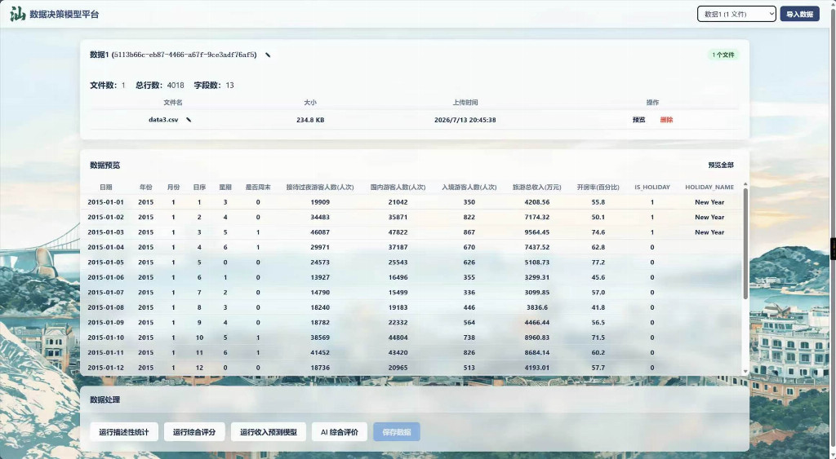836x459 pixels.
Task: Click the 日序 column header
Action: 199,188
